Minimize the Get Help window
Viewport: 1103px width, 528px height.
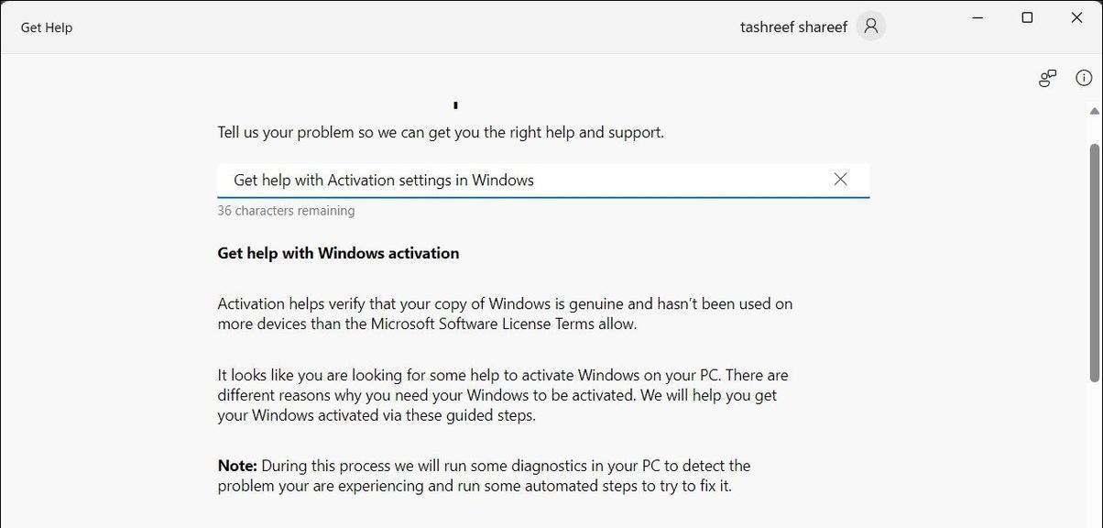pos(977,17)
